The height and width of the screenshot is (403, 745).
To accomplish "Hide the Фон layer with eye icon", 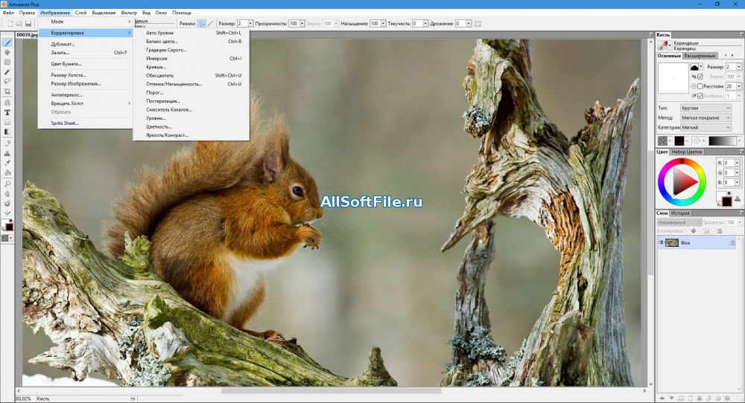I will [661, 242].
